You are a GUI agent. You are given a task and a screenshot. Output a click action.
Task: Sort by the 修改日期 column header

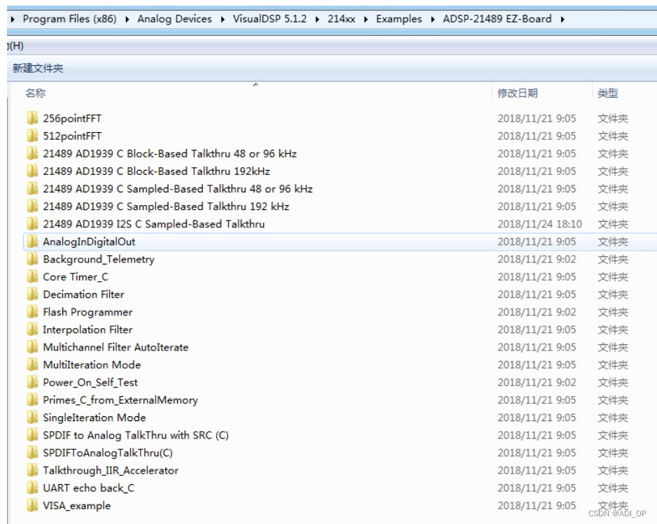click(518, 93)
